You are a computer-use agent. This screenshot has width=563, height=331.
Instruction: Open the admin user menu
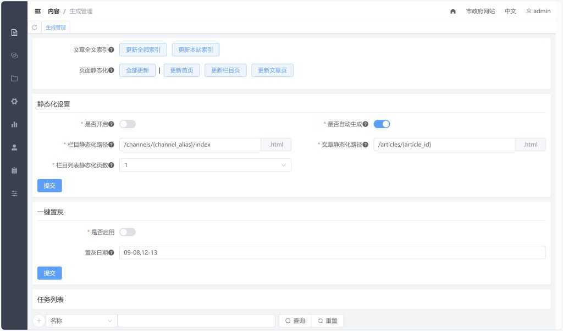click(538, 11)
